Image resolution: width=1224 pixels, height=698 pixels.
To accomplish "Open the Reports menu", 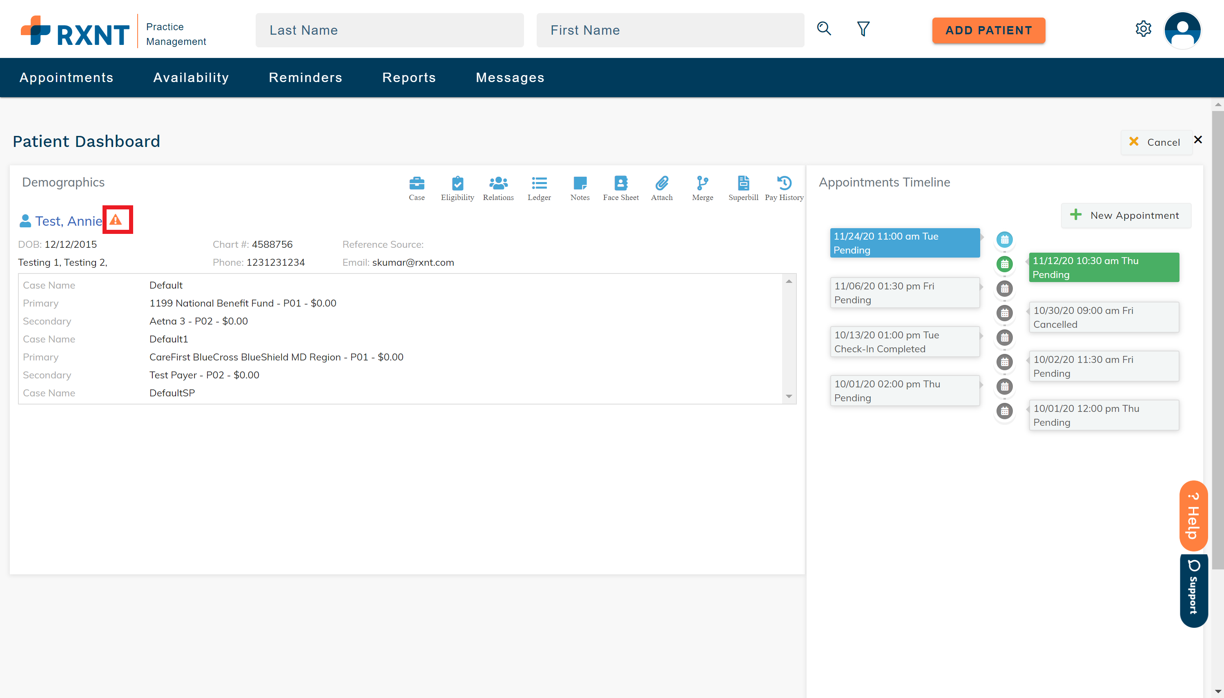I will (409, 78).
